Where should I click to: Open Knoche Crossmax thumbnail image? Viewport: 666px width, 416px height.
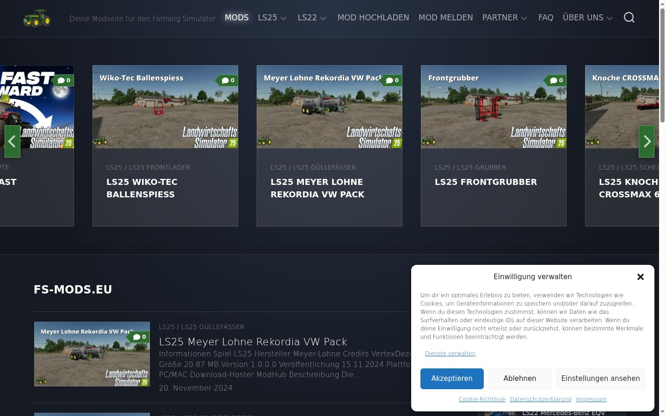622,107
